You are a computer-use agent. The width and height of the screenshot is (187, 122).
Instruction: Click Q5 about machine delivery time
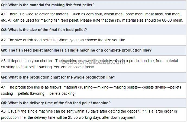pyautogui.click(x=94, y=103)
